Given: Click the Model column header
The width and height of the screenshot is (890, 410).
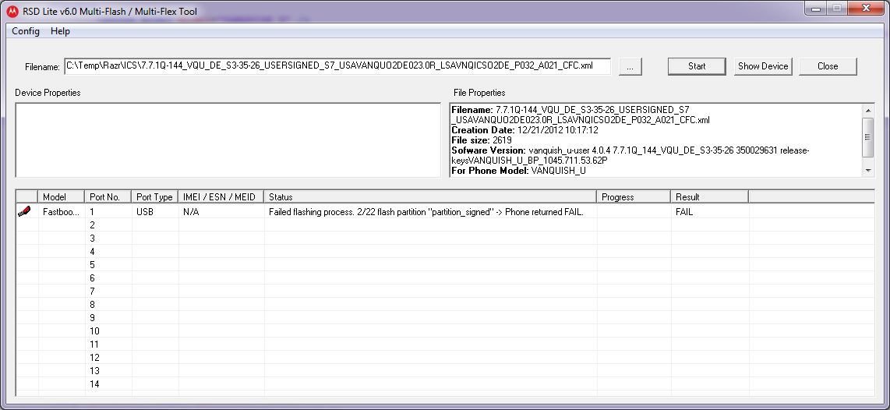Looking at the screenshot, I should coord(62,197).
